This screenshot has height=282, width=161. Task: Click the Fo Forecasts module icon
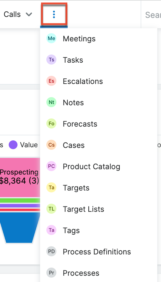[51, 123]
